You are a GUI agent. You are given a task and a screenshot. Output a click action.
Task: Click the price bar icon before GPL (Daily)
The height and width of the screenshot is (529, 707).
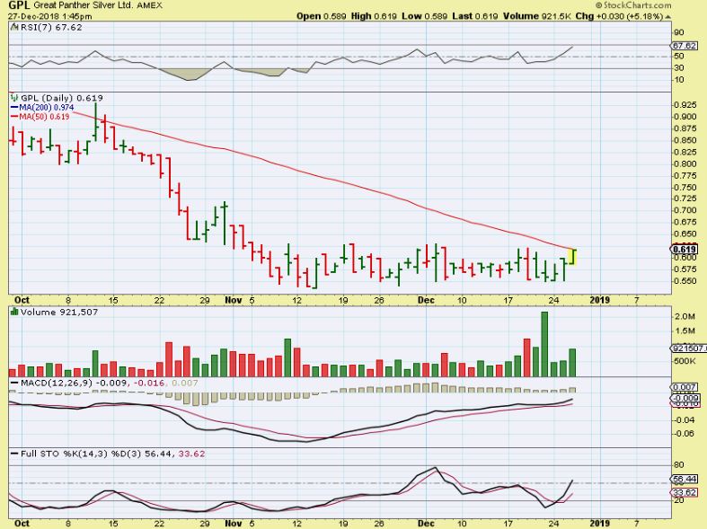tap(15, 98)
